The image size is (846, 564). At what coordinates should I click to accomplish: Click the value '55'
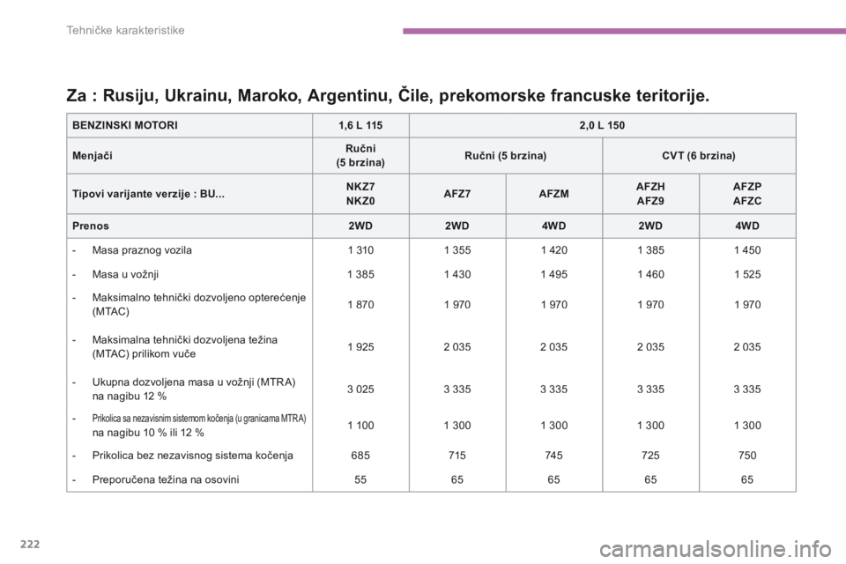point(360,479)
